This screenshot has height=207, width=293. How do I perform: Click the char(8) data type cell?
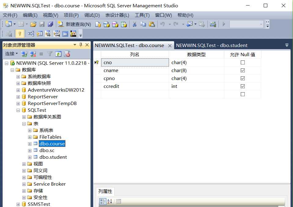click(x=196, y=70)
